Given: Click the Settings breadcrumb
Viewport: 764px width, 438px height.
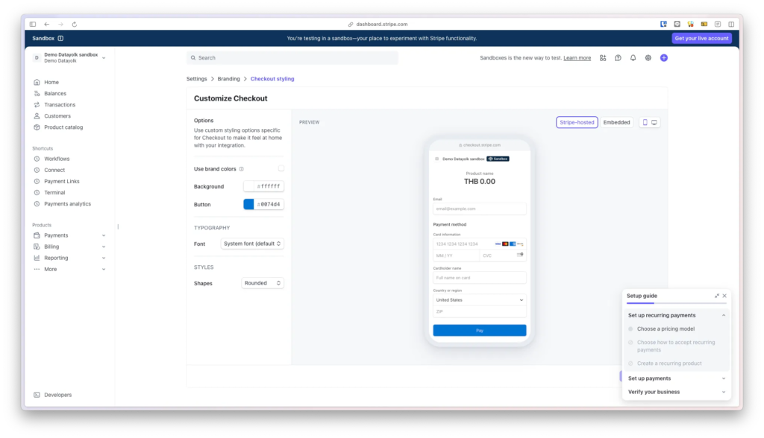Looking at the screenshot, I should (x=196, y=79).
